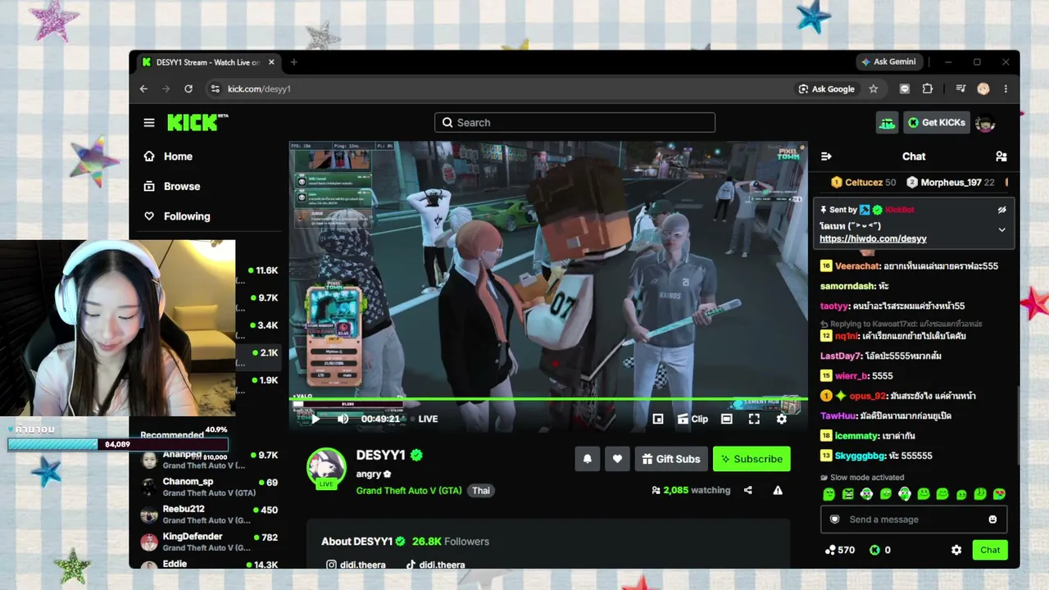Select the DESYY1 Stream browser tab

(208, 62)
